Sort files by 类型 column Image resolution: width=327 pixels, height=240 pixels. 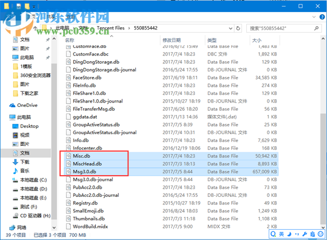click(x=212, y=40)
